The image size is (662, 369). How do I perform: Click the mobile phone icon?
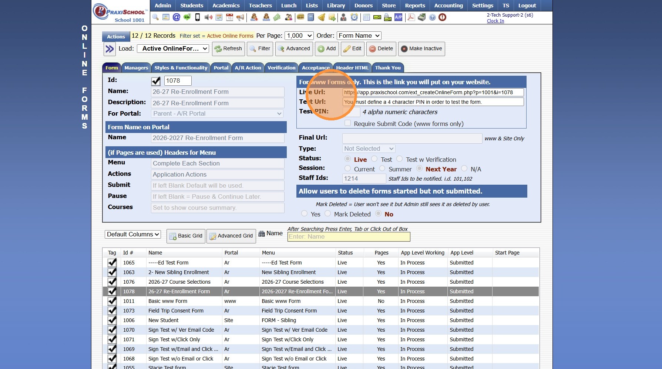[x=198, y=17]
